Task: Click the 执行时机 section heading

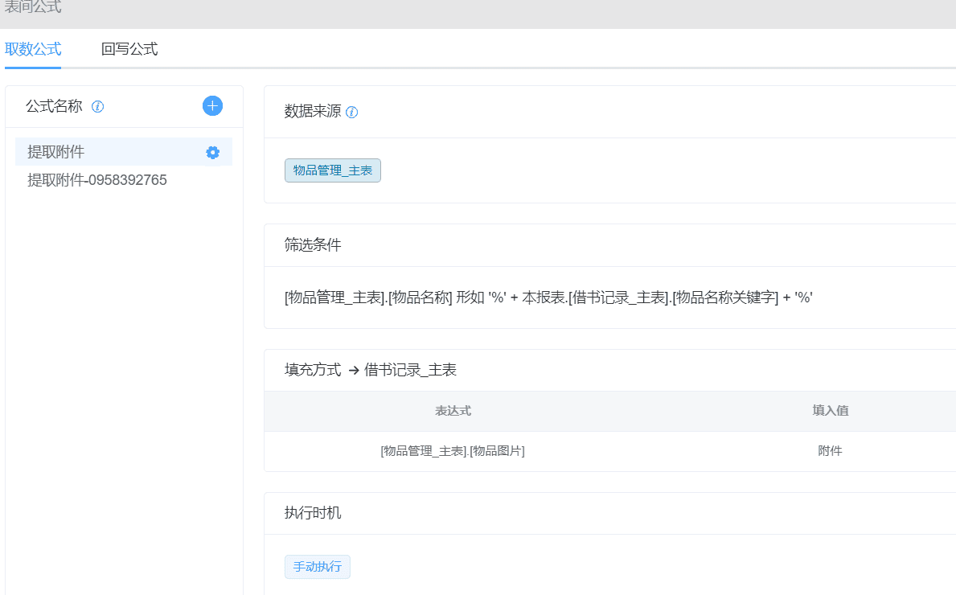Action: (313, 513)
